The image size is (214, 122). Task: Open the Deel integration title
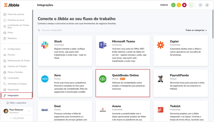pos(57,106)
